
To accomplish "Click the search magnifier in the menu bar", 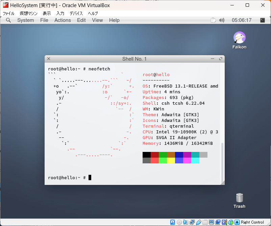I will (8, 20).
